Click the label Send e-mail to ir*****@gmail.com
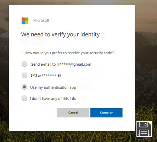 (61, 64)
